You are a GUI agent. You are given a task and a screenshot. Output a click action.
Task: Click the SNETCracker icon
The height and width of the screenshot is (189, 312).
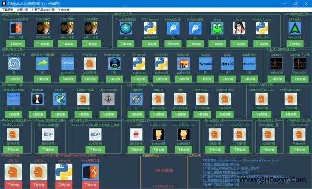[x=108, y=99]
